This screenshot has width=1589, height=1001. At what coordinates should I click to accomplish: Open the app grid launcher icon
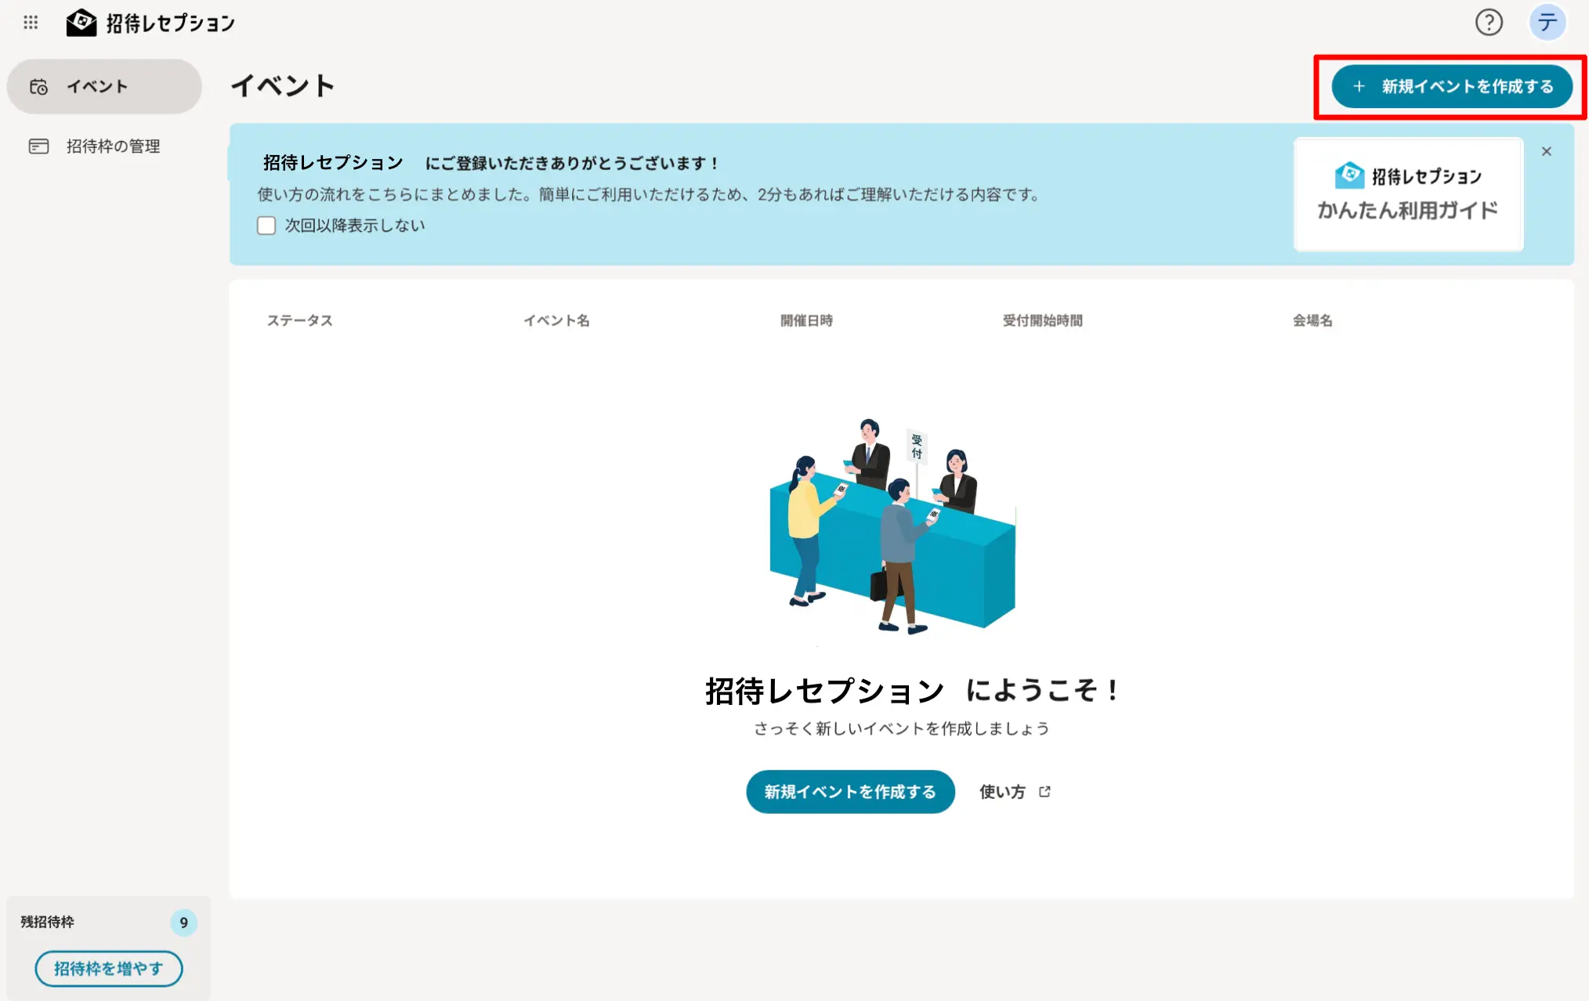(31, 23)
